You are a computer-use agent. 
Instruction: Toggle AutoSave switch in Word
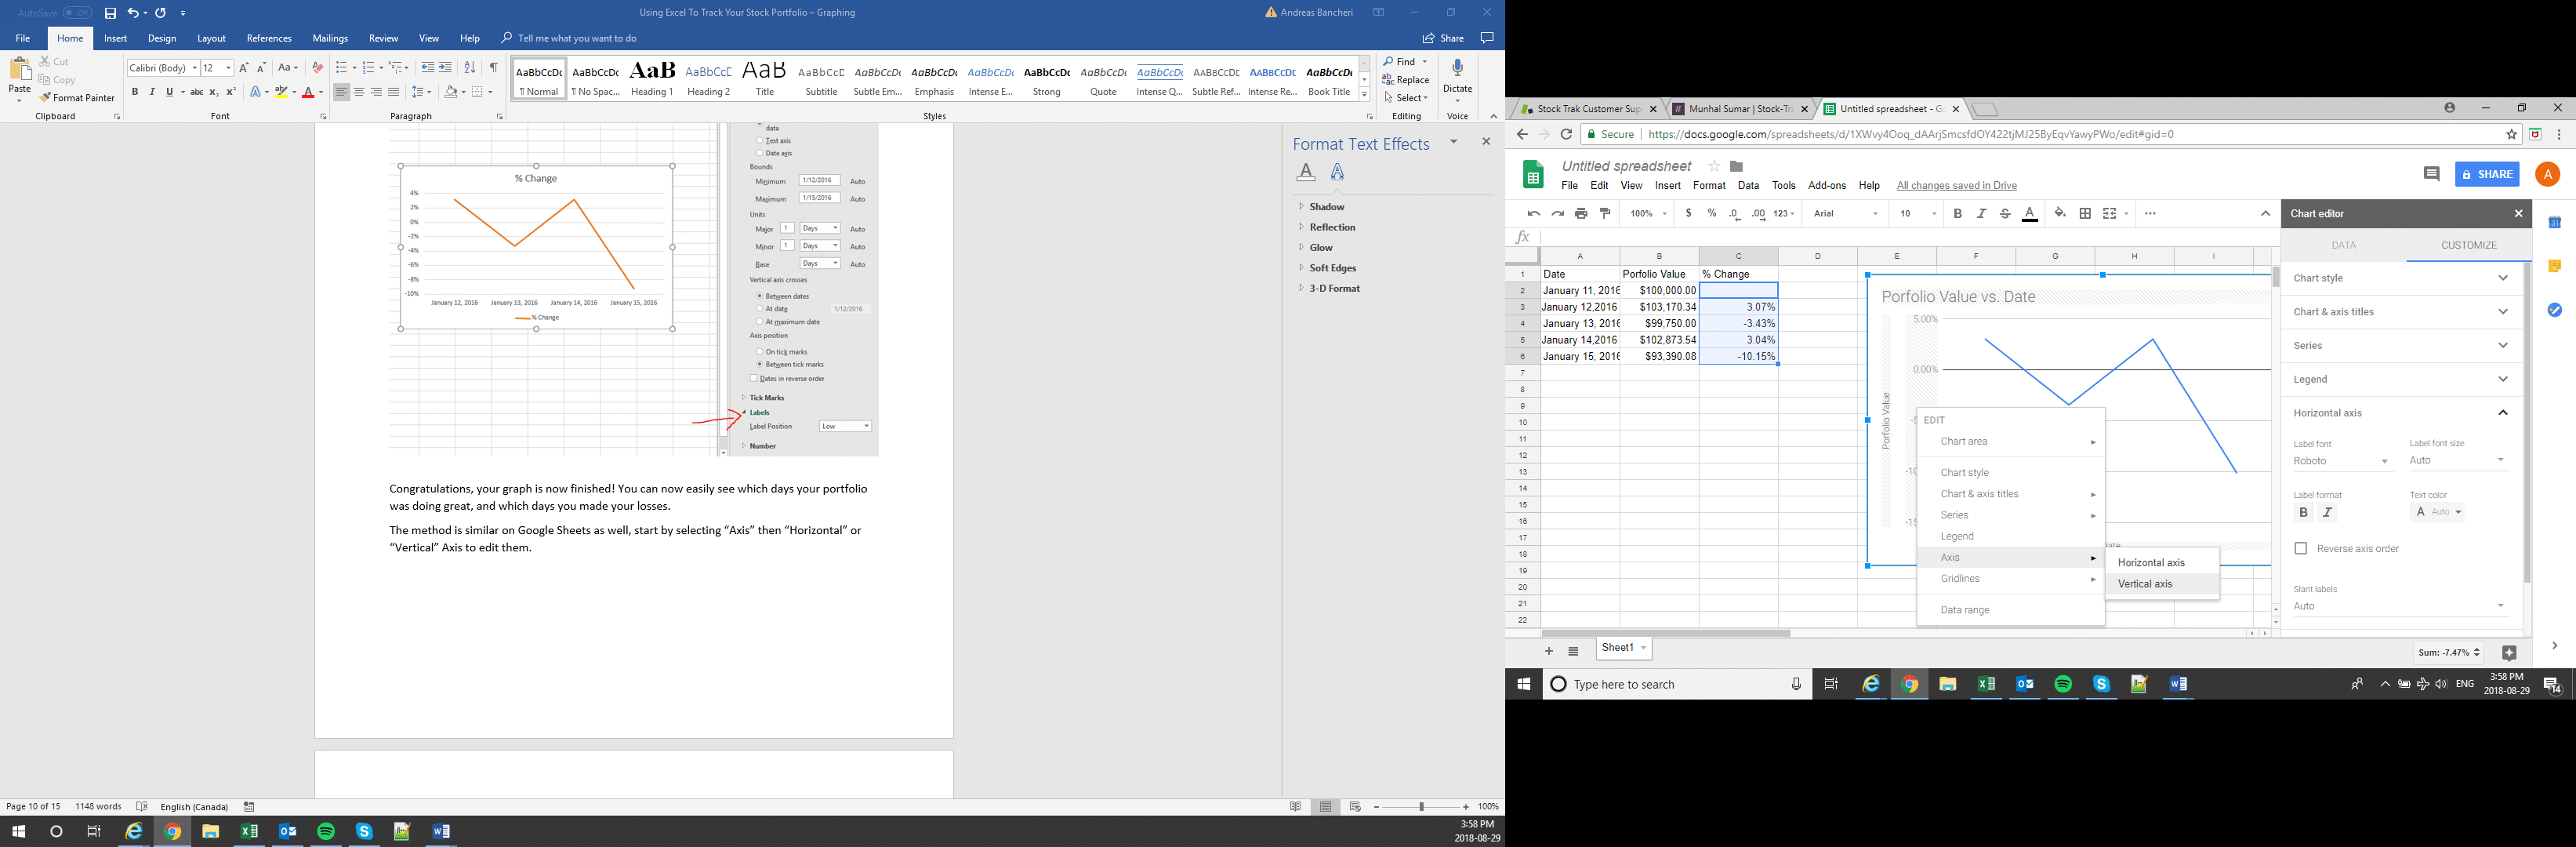click(77, 13)
